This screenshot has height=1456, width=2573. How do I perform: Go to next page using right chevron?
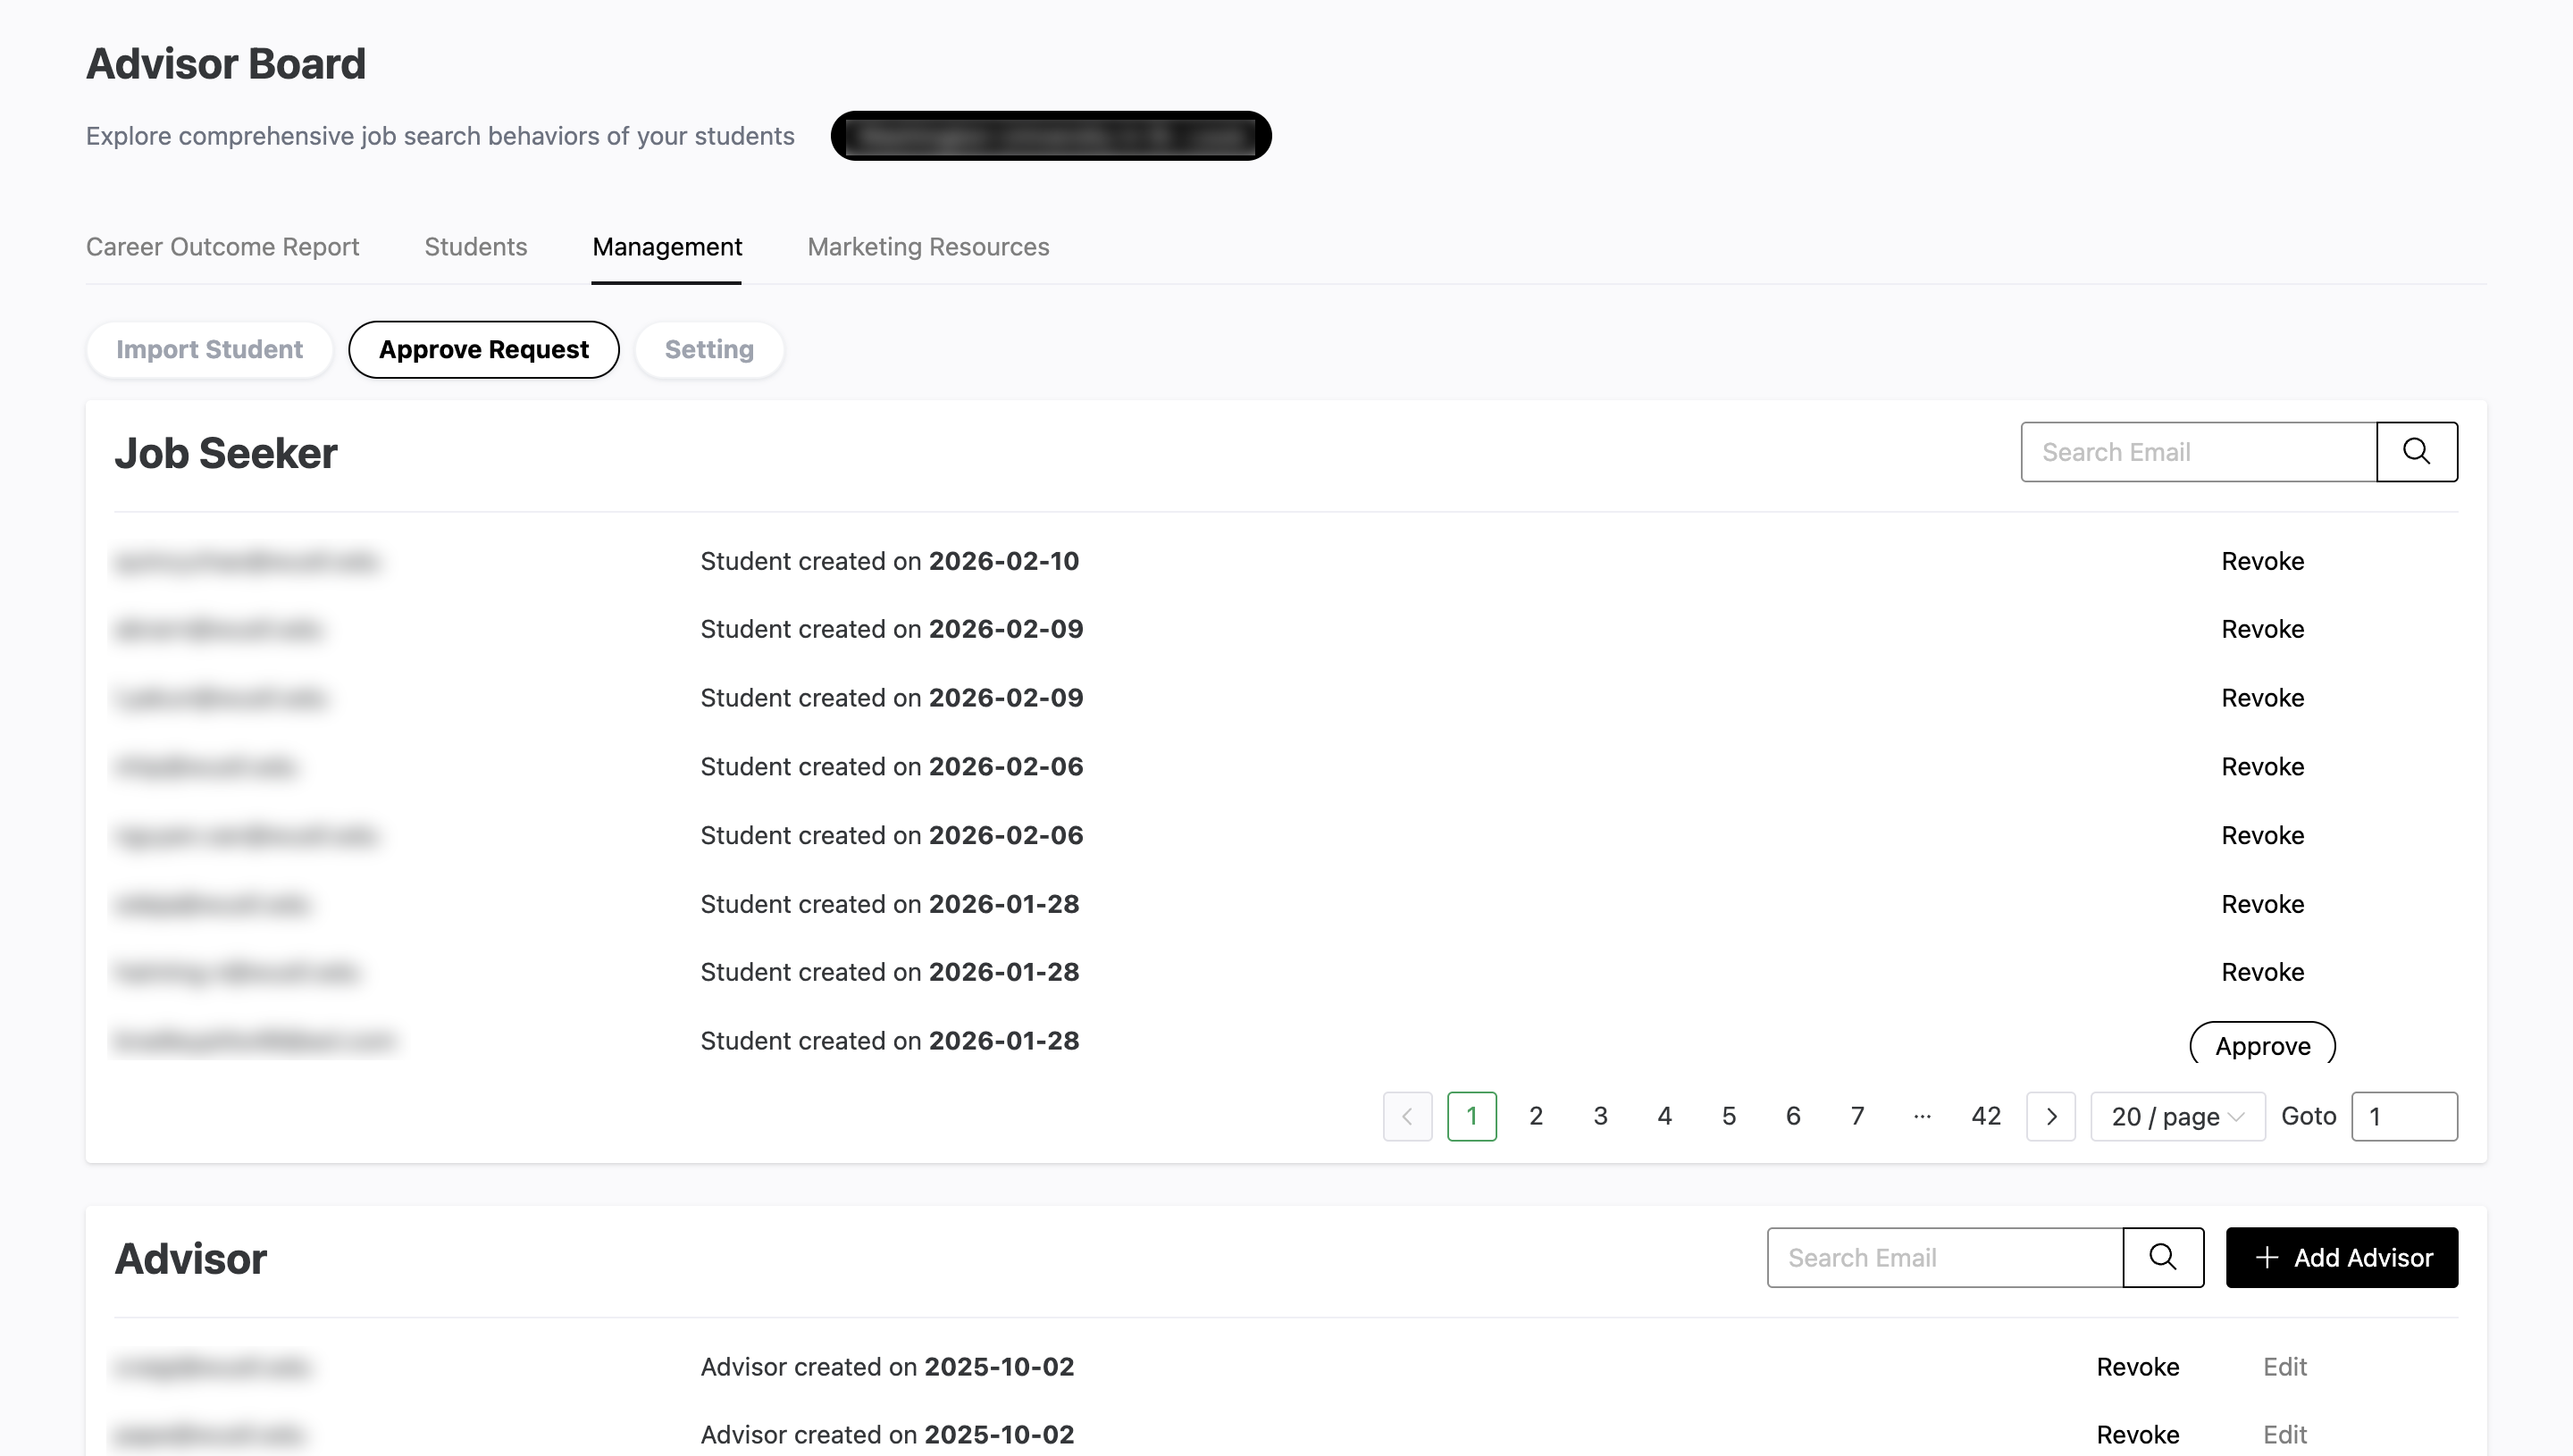2051,1116
